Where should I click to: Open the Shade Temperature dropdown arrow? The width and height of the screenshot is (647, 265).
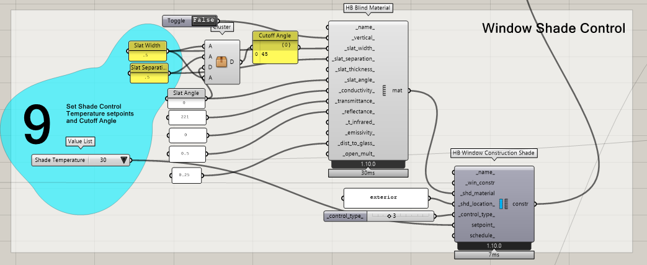coord(124,160)
